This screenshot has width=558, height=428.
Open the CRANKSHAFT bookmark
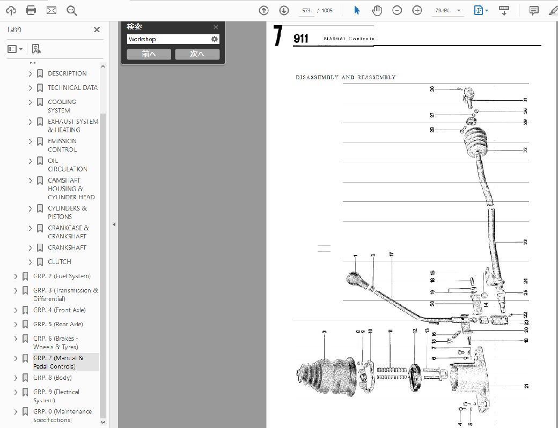pos(67,247)
